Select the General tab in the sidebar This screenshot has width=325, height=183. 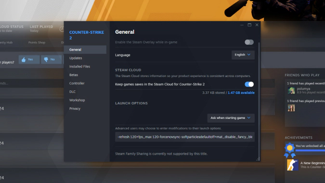(85, 50)
